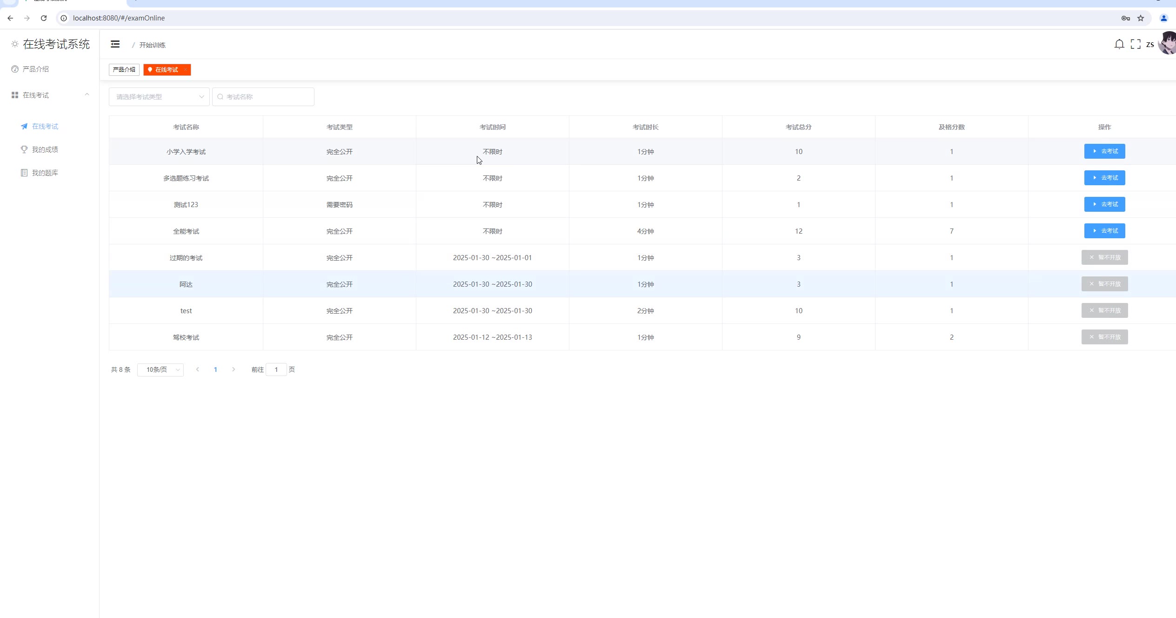The width and height of the screenshot is (1176, 618).
Task: Bookmark this page with the star icon
Action: point(1140,18)
